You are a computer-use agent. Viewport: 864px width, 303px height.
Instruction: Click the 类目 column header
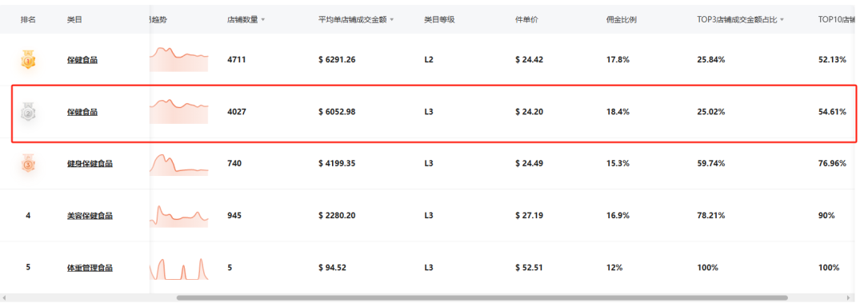click(x=75, y=20)
